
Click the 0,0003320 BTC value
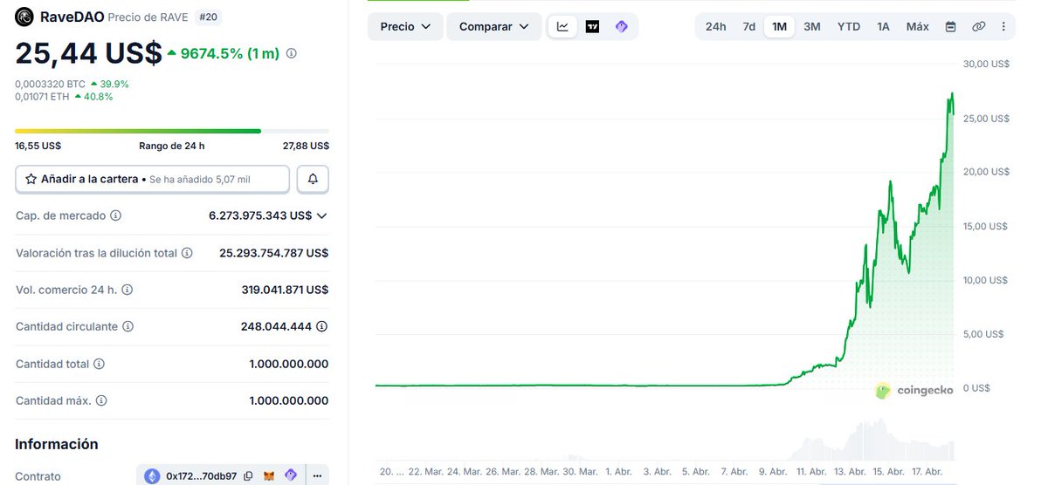pos(51,84)
